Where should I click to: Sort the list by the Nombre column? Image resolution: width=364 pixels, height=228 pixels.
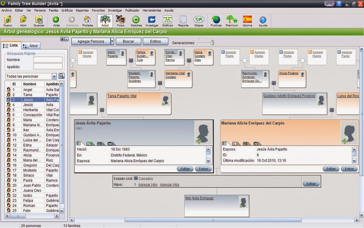coord(33,84)
